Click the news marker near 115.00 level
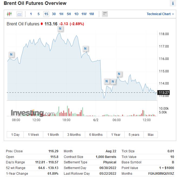180x182 pixels. point(119,74)
